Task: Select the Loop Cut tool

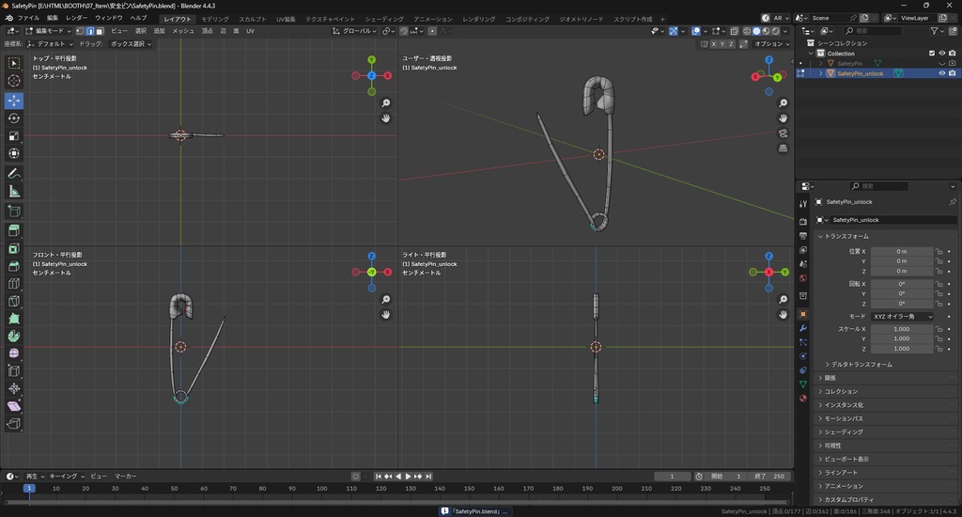Action: click(13, 284)
